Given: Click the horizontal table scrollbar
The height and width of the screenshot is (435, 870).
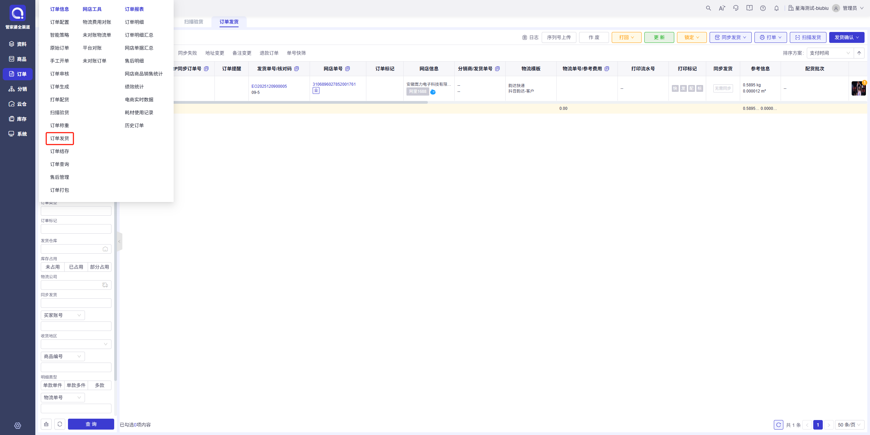Looking at the screenshot, I should (x=300, y=102).
